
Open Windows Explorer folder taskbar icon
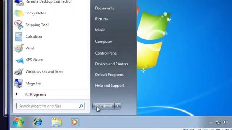pos(57,122)
